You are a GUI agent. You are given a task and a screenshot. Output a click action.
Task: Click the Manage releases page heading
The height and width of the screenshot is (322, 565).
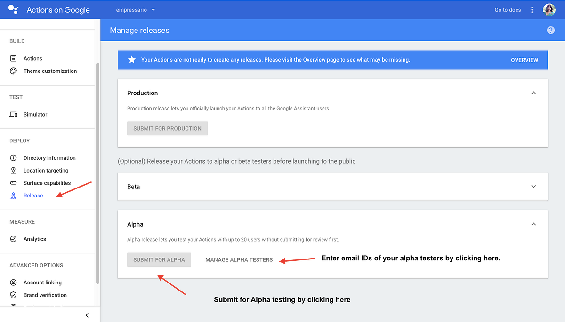[139, 30]
